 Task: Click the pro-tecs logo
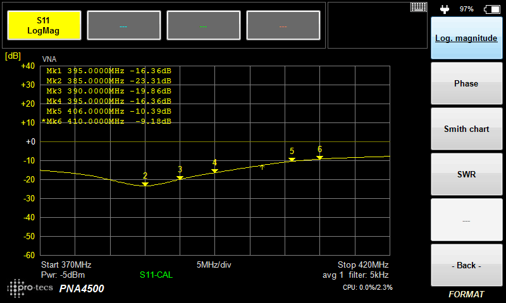30,288
